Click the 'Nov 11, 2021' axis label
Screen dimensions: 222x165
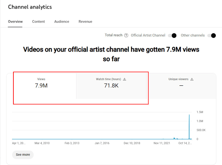(x=162, y=143)
